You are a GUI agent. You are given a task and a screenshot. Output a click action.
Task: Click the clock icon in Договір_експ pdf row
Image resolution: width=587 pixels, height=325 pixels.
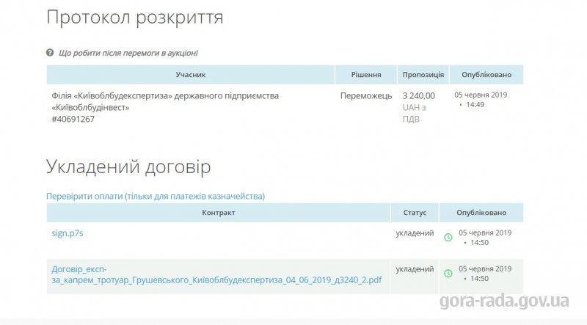point(448,274)
